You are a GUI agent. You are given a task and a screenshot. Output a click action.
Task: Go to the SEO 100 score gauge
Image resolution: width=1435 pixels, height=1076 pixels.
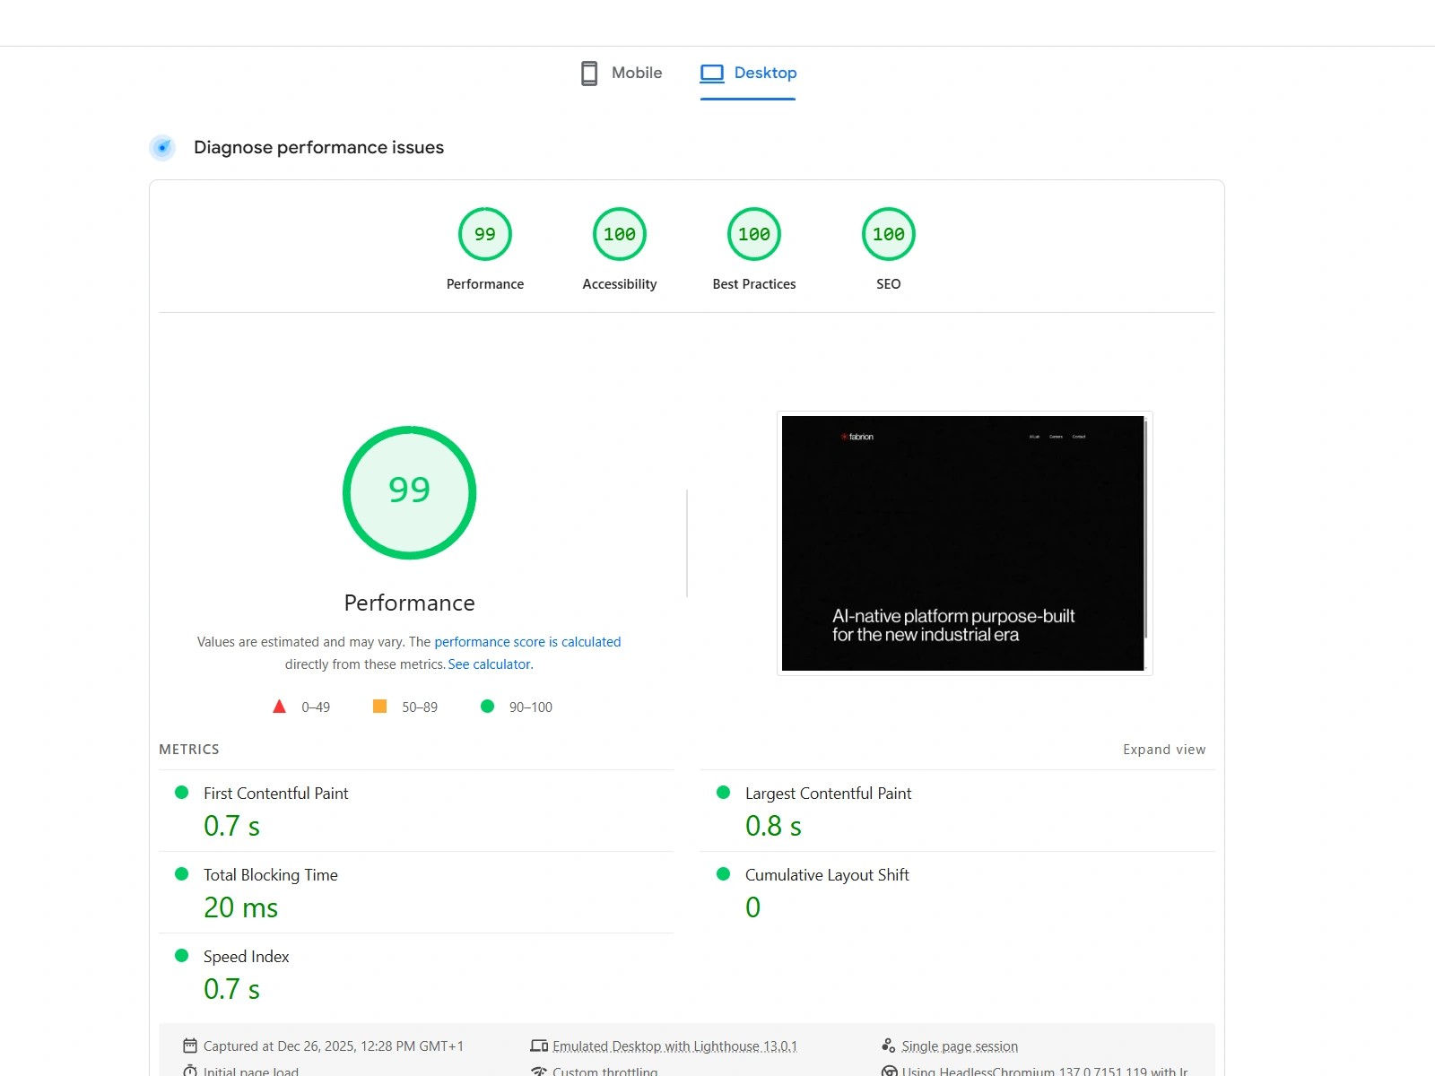pyautogui.click(x=889, y=234)
